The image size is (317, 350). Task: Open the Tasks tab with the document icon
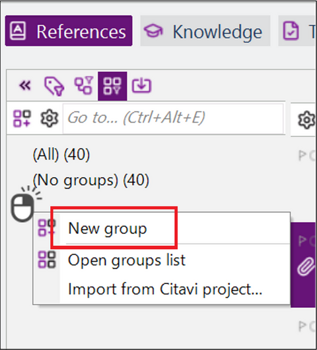click(x=298, y=31)
